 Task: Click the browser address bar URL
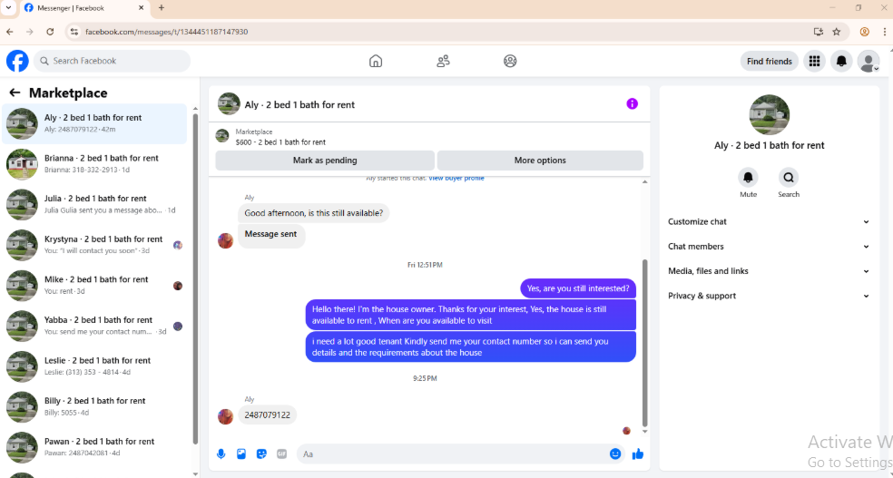point(166,32)
